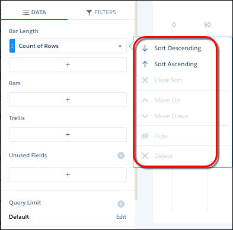Select the Count of Rows measure field
Viewport: 233px width, 230px height.
pyautogui.click(x=68, y=46)
